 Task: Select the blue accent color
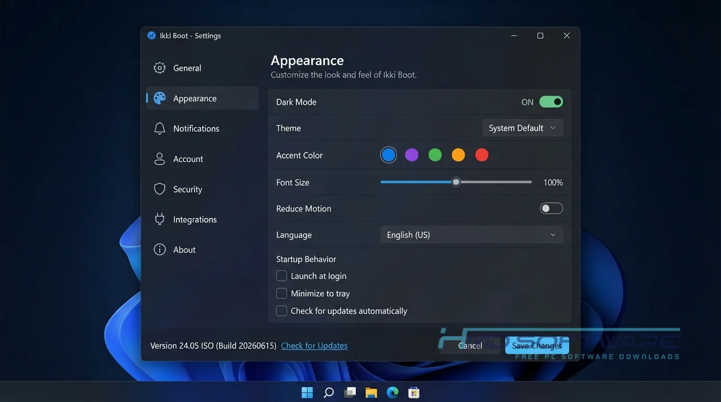point(388,155)
